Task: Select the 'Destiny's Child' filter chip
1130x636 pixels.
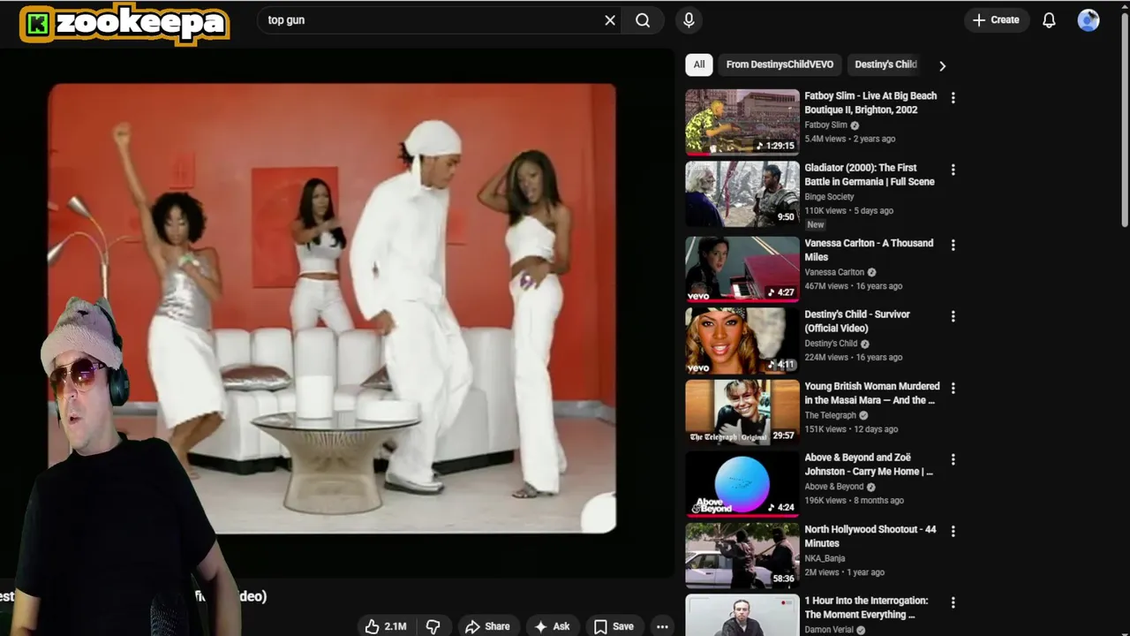Action: tap(885, 64)
